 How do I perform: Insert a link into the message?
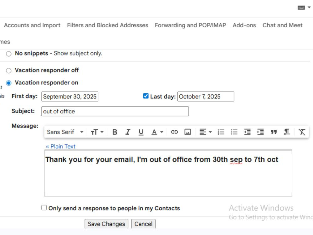point(174,132)
